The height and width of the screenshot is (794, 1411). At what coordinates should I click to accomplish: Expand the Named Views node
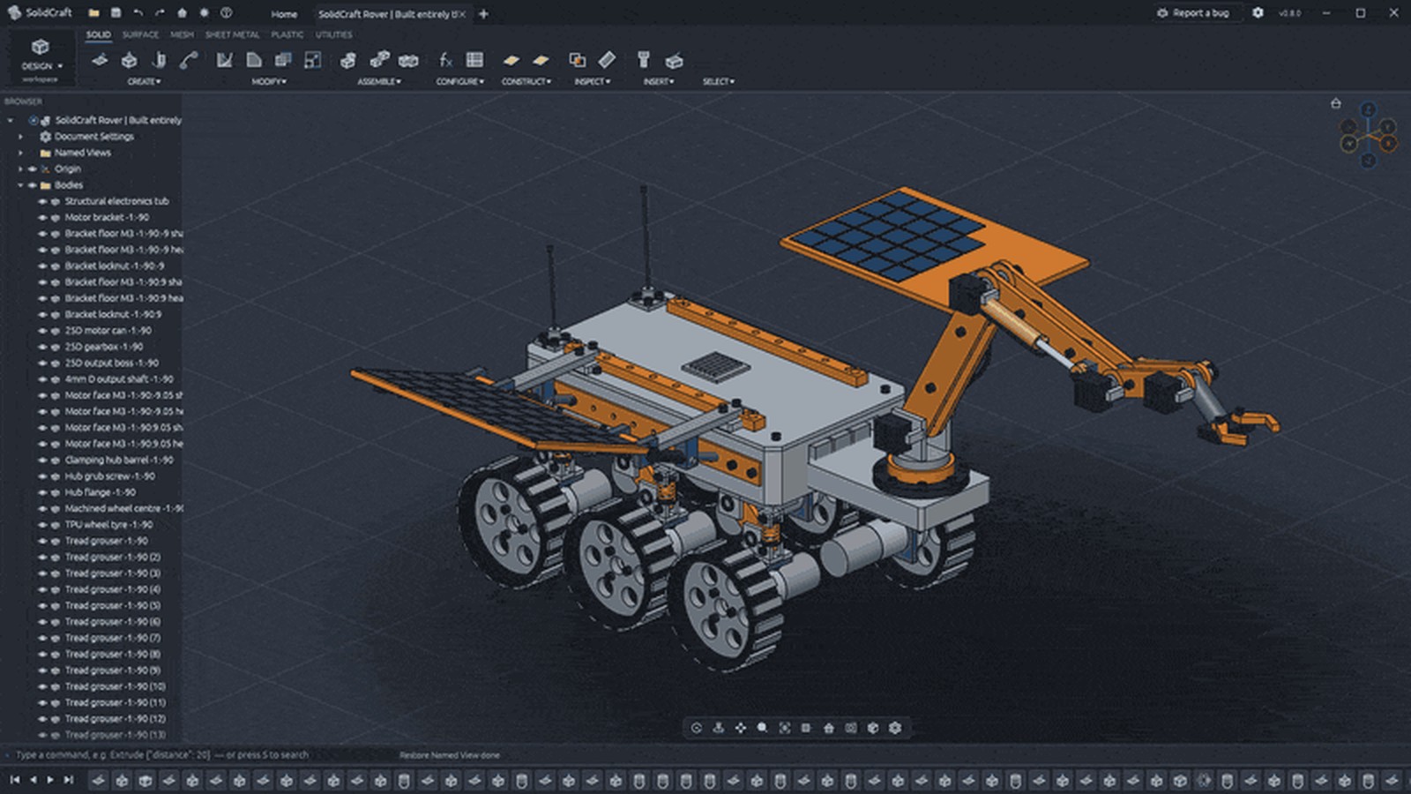click(x=20, y=153)
